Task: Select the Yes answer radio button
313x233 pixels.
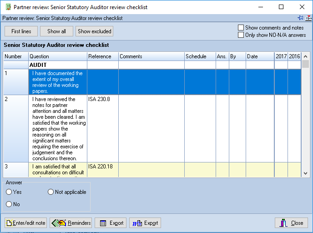Action: pos(9,192)
